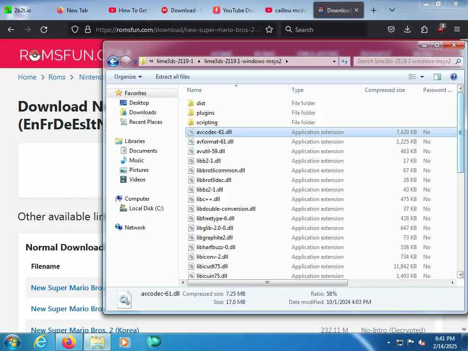Image resolution: width=468 pixels, height=351 pixels.
Task: Select the plugins folder icon
Action: 191,113
